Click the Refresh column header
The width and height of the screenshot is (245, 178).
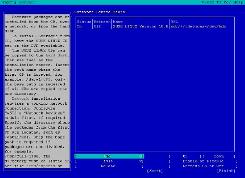coord(102,22)
